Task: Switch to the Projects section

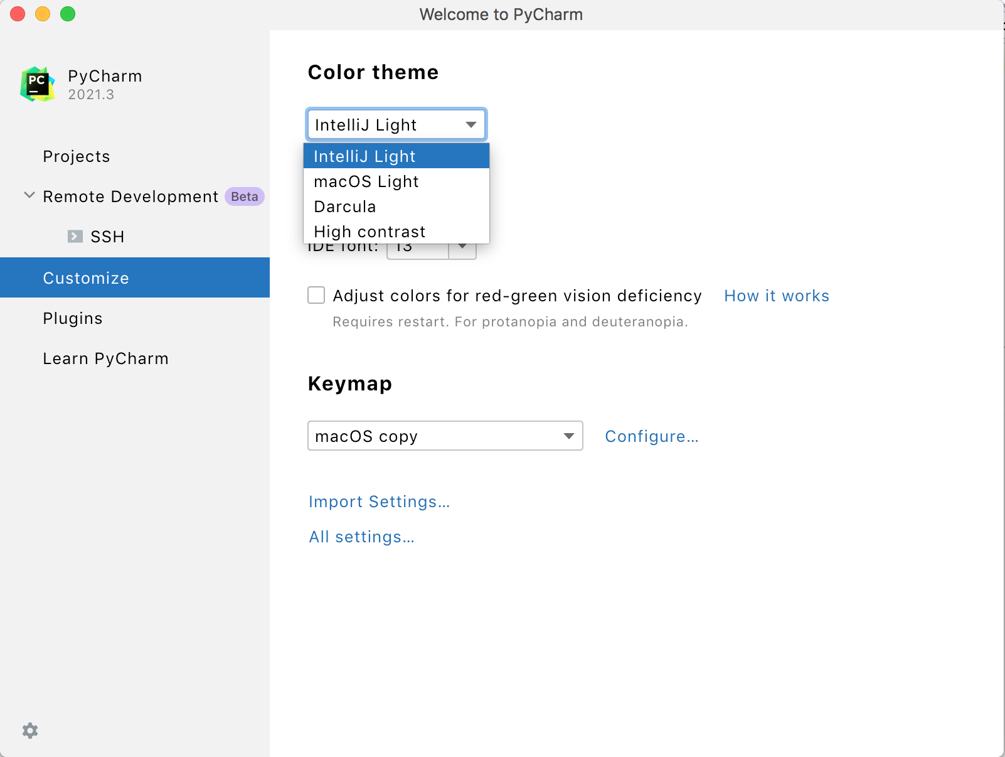Action: tap(76, 156)
